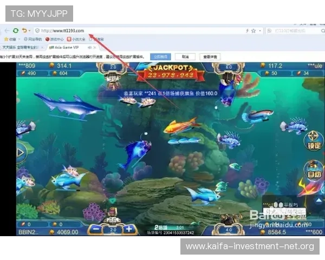Click the 锁定 lock target button
Screen dimensions: 325x260
(314, 140)
